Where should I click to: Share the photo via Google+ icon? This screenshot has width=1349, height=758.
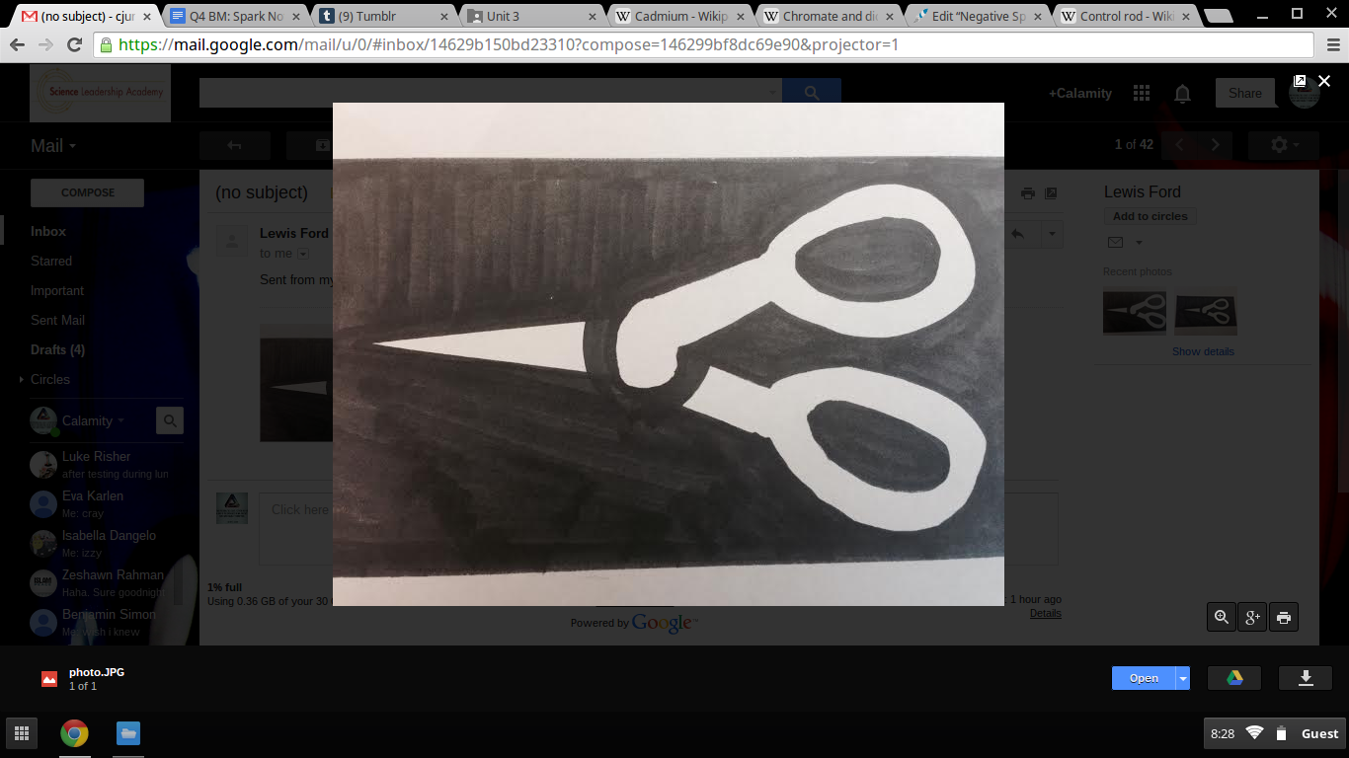pos(1252,617)
